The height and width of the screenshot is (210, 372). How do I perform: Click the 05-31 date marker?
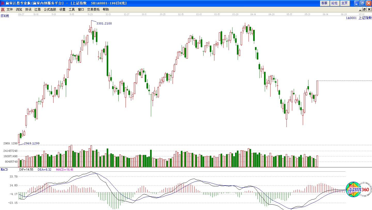(307, 14)
